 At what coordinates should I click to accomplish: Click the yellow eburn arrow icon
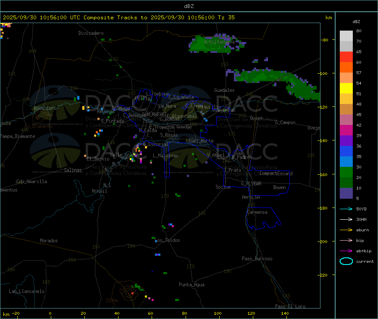(x=346, y=230)
